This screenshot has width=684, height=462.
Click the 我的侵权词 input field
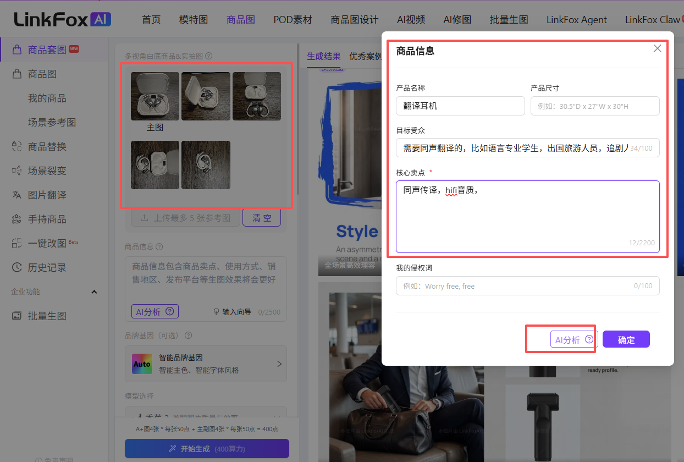tap(527, 286)
